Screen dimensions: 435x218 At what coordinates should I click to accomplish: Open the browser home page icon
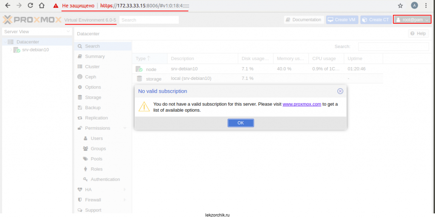pos(42,5)
